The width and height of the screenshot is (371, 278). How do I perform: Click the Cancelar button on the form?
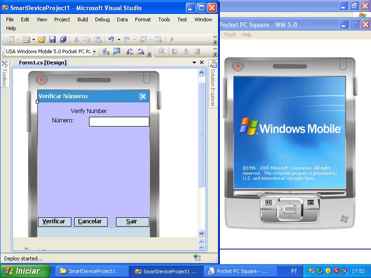coord(90,222)
